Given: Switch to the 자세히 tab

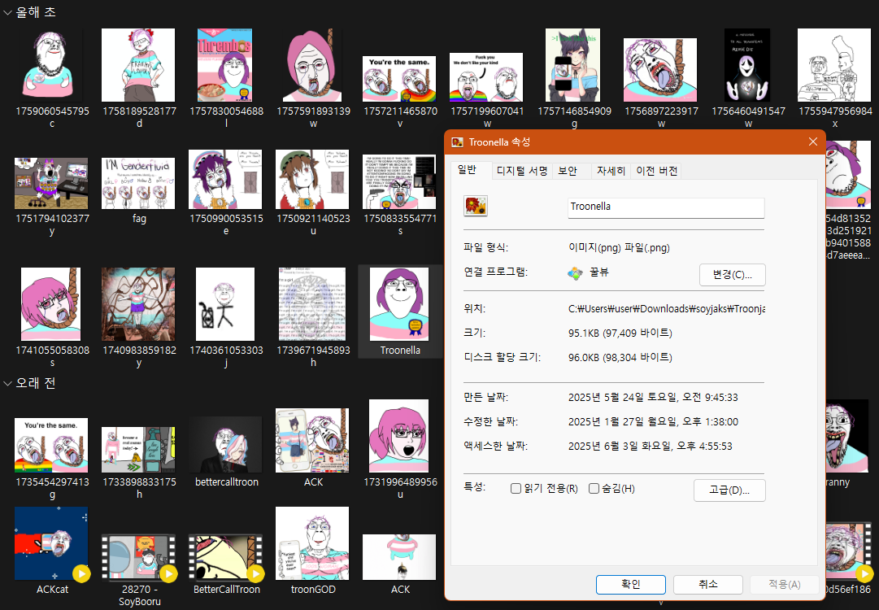Looking at the screenshot, I should tap(611, 171).
